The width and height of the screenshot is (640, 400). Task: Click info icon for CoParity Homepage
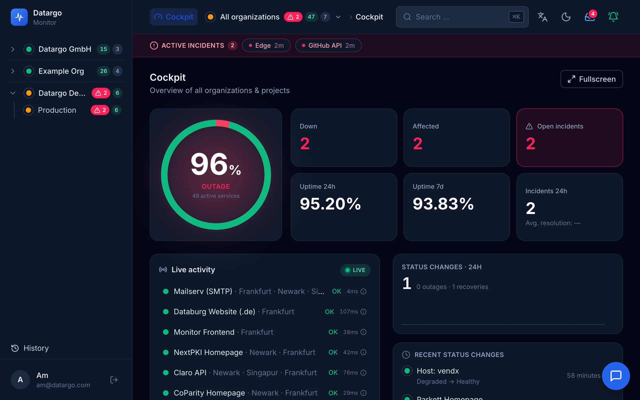(x=364, y=393)
